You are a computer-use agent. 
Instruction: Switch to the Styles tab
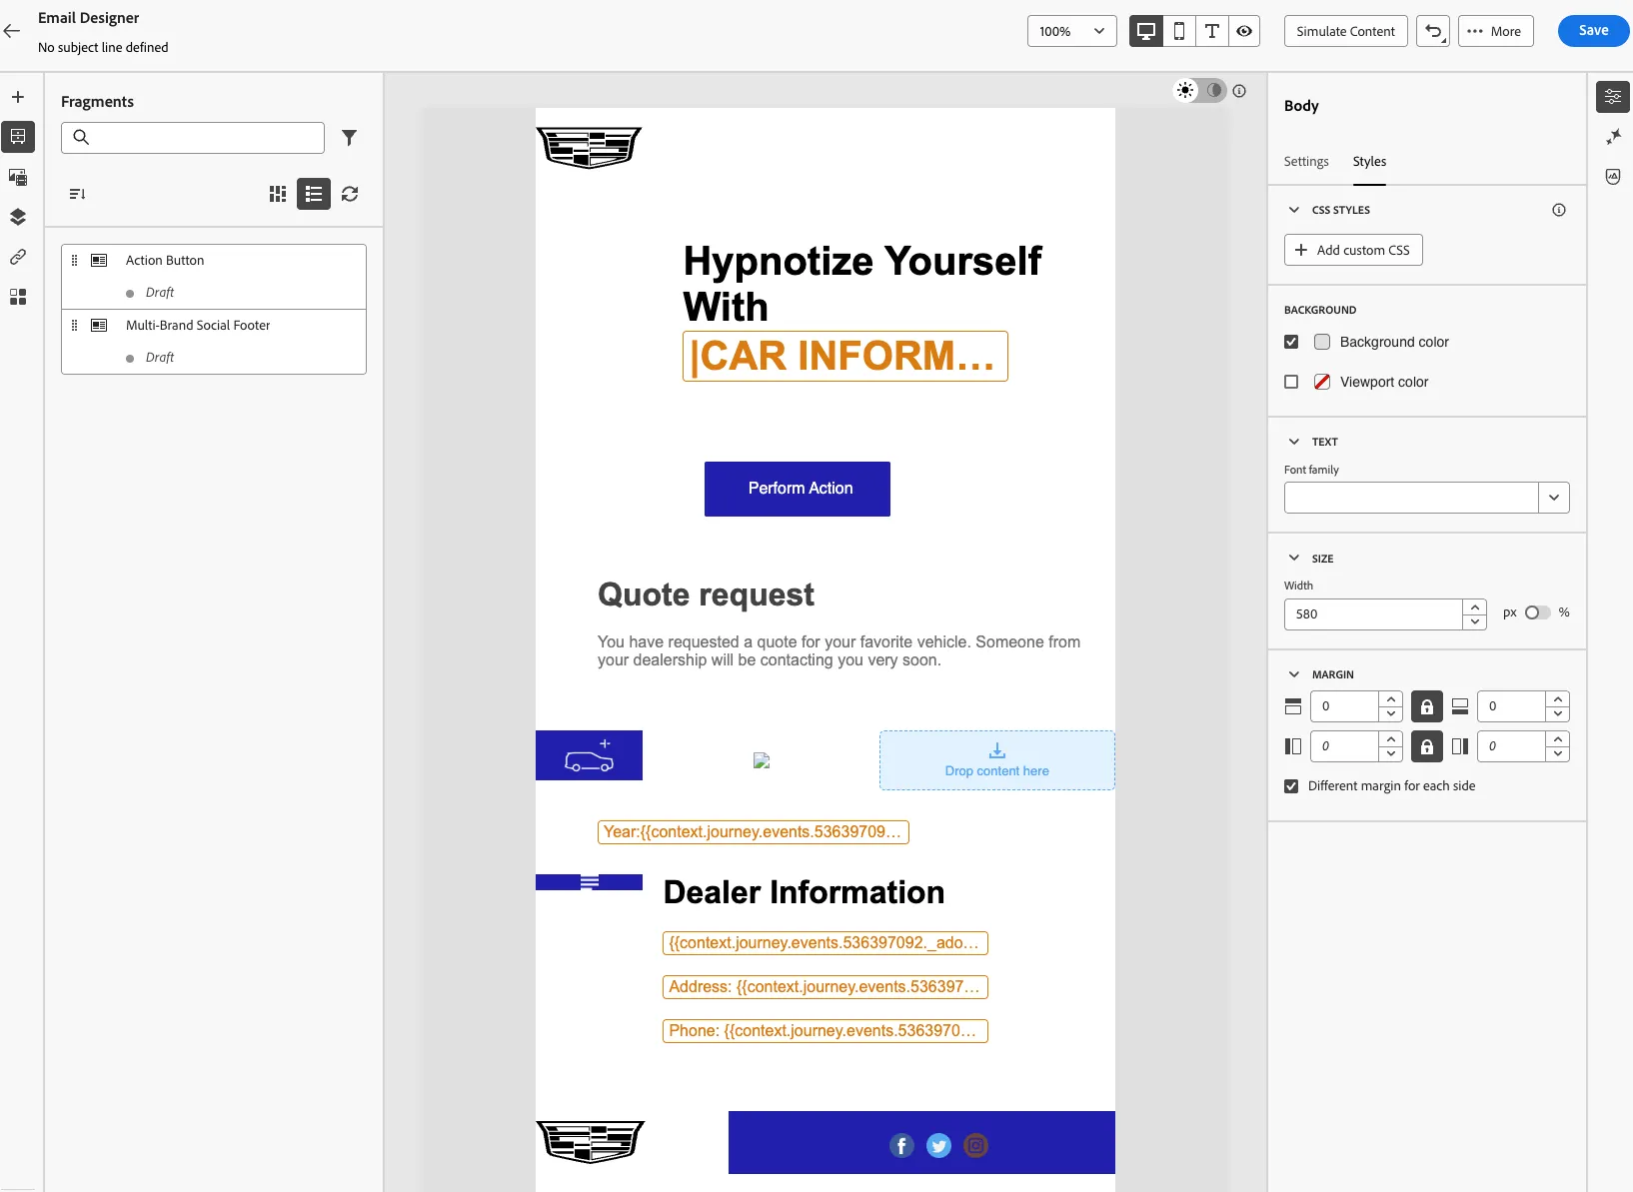pos(1369,162)
